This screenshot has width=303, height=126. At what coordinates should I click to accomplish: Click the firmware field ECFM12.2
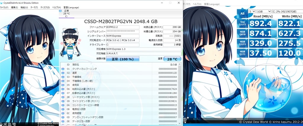pyautogui.click(x=123, y=27)
